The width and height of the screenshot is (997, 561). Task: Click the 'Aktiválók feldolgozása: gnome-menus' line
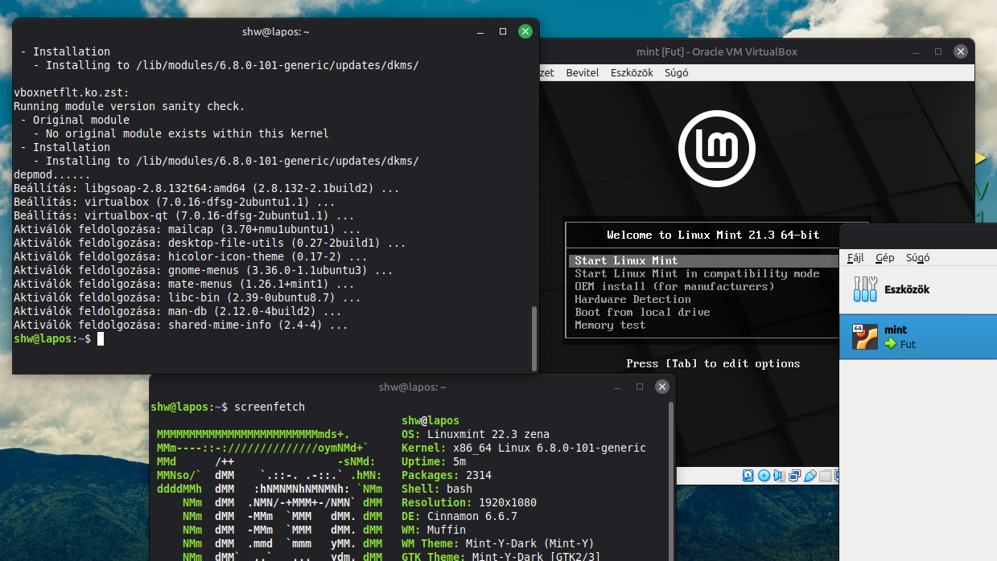204,270
